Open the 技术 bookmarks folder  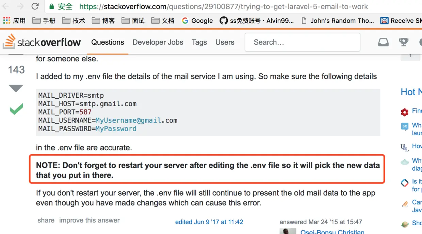point(74,21)
